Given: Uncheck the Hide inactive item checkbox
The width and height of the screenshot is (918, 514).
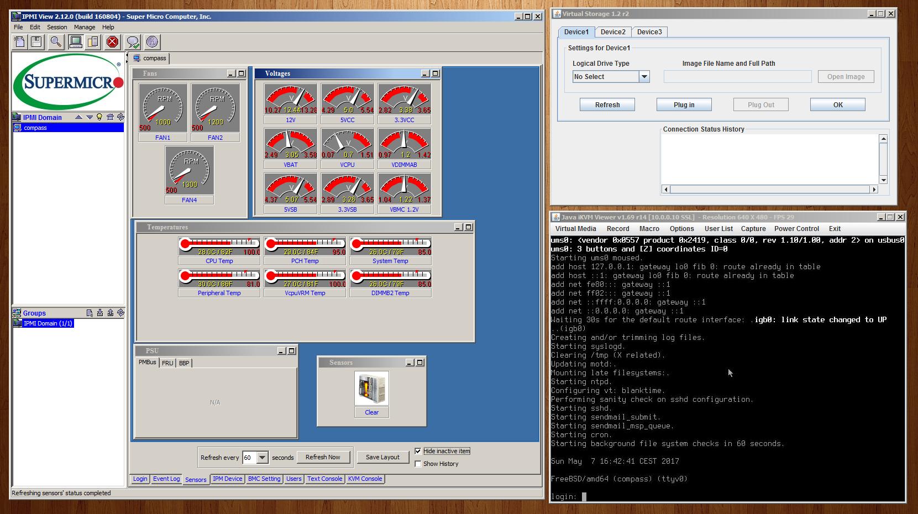Looking at the screenshot, I should [418, 451].
